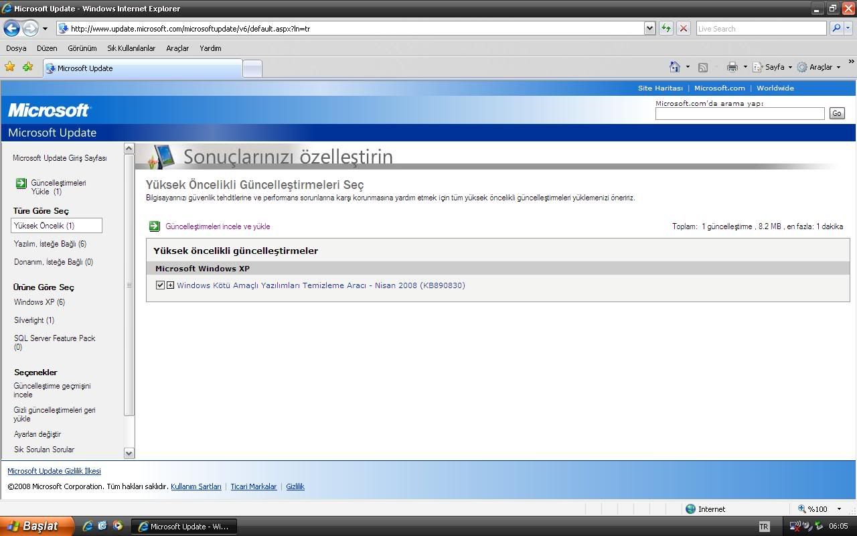Open Favorites Center star icon
Screen dimensions: 857x536
pyautogui.click(x=10, y=67)
